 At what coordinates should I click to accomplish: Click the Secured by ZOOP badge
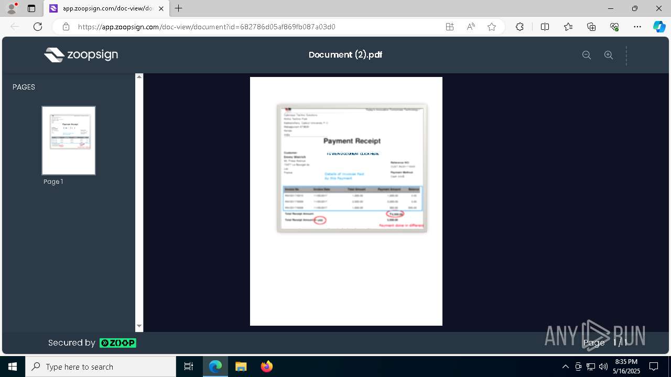pyautogui.click(x=92, y=343)
